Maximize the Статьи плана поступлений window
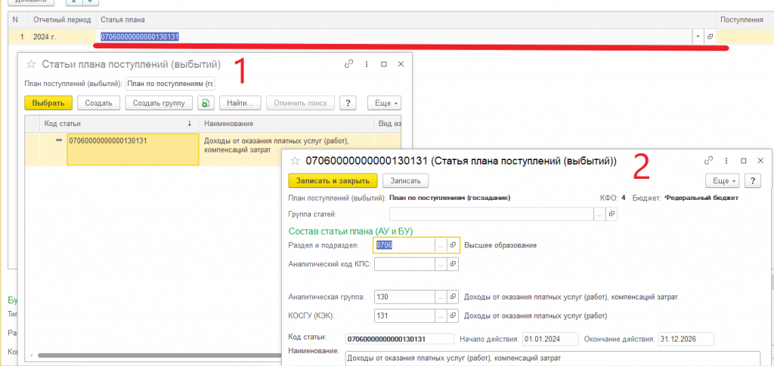The width and height of the screenshot is (774, 366). (x=383, y=64)
